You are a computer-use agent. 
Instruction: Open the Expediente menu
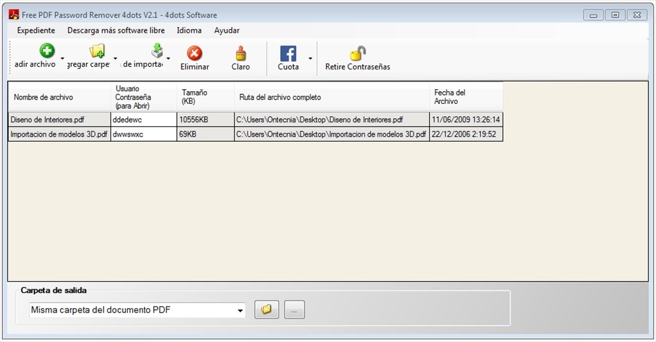(x=36, y=30)
